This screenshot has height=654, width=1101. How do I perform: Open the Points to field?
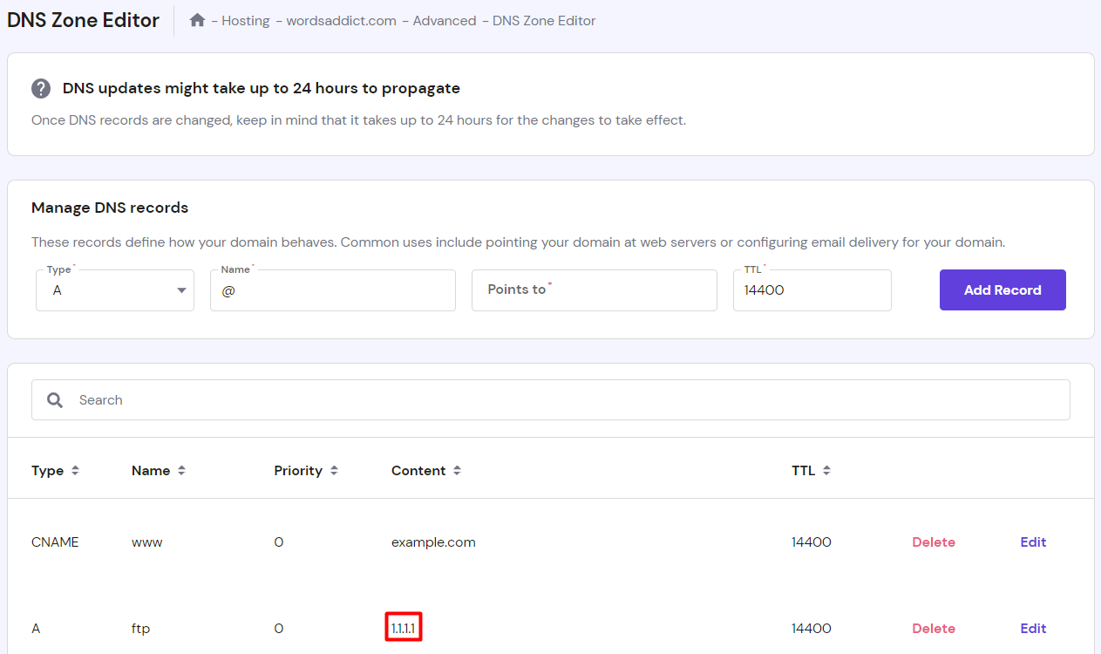(x=594, y=290)
